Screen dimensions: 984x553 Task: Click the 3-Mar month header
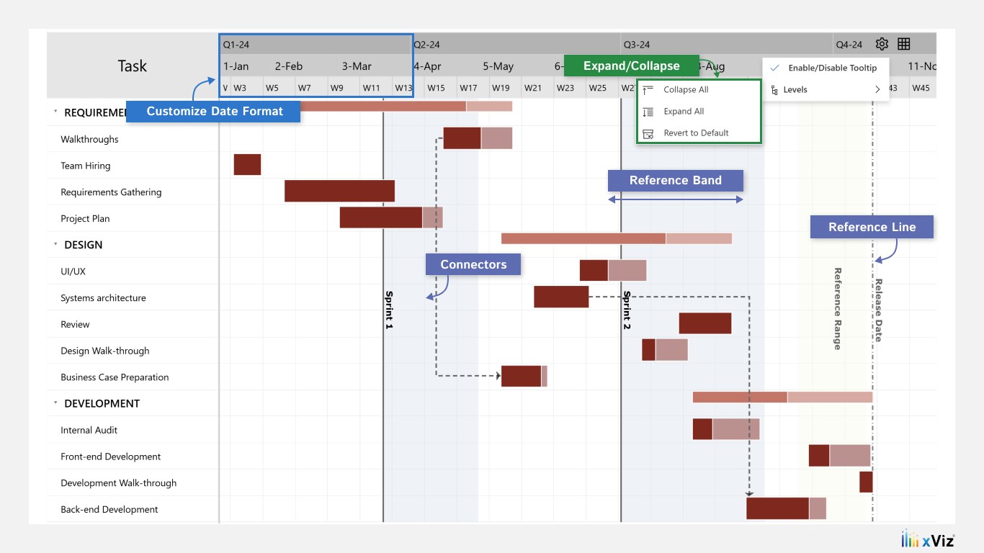click(x=357, y=66)
